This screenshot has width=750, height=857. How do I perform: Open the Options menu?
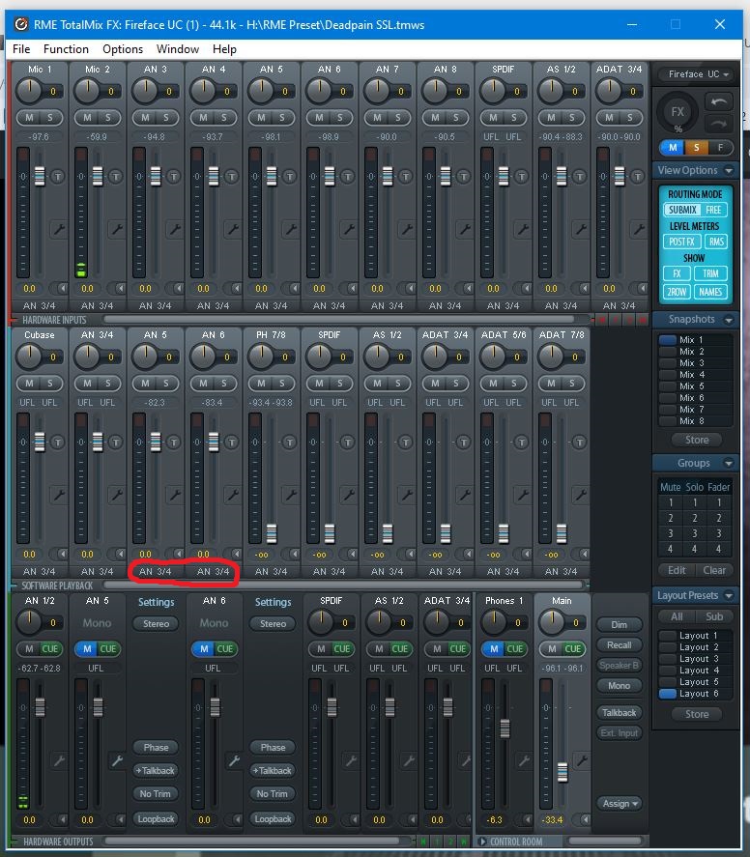123,48
